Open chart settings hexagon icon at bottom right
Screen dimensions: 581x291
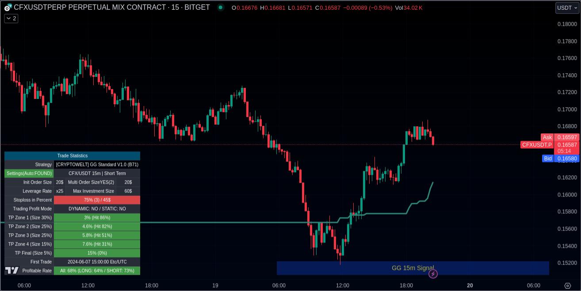point(567,286)
